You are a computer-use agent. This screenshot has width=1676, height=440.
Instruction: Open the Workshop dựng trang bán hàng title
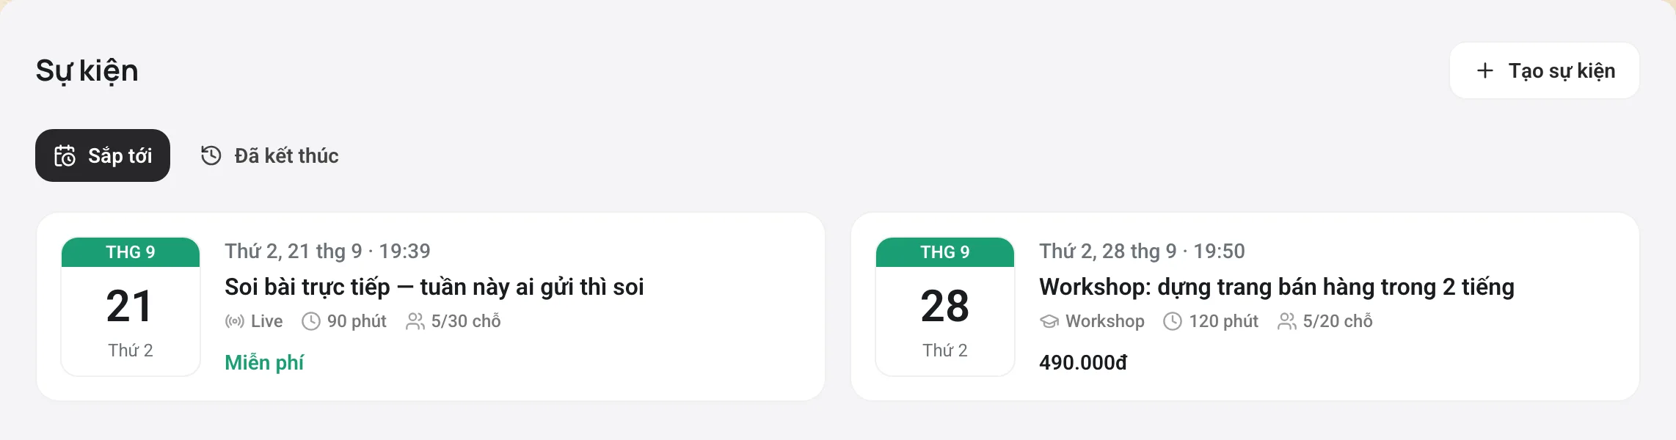(x=1277, y=287)
